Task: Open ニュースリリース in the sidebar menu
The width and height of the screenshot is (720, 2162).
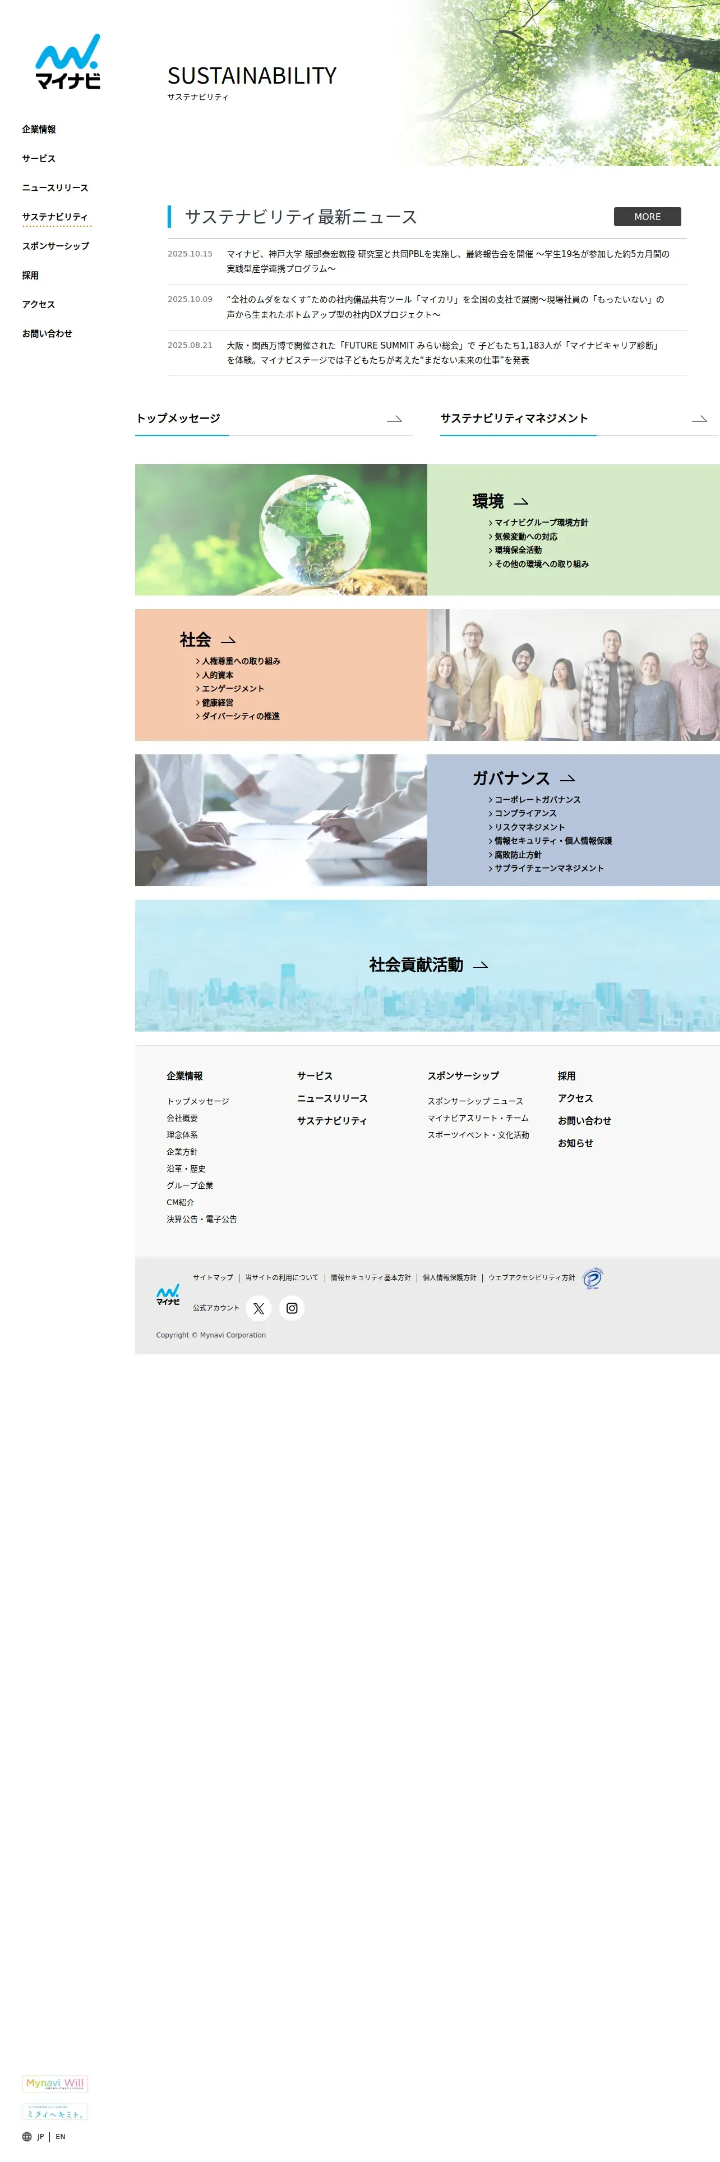Action: click(x=56, y=188)
